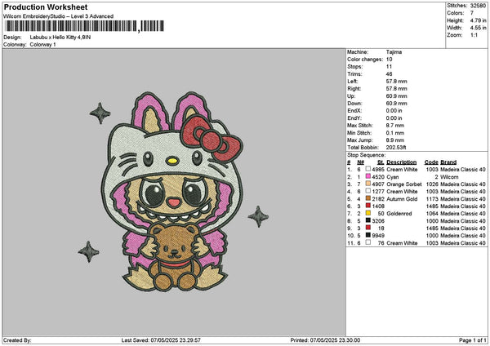Select the Wilcom EmbroideryStudio Level 3 Advanced text
The height and width of the screenshot is (346, 490).
pyautogui.click(x=59, y=16)
